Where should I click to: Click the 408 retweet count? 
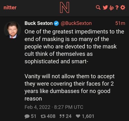pyautogui.click(x=51, y=116)
